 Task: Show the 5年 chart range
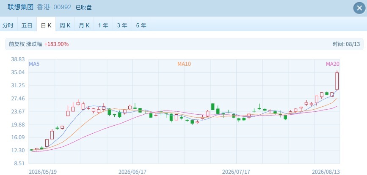141,25
